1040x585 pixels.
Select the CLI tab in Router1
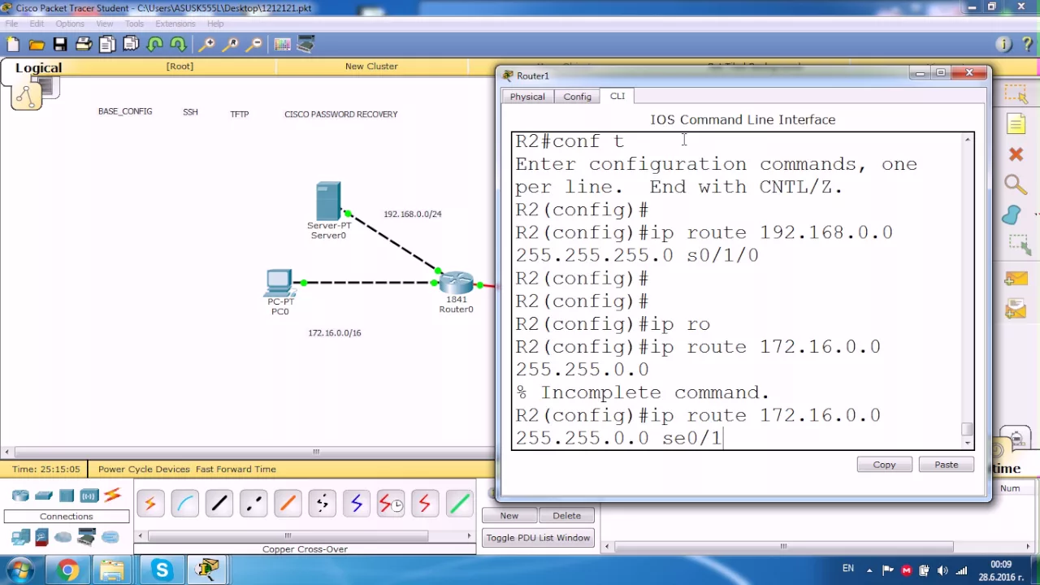point(617,96)
